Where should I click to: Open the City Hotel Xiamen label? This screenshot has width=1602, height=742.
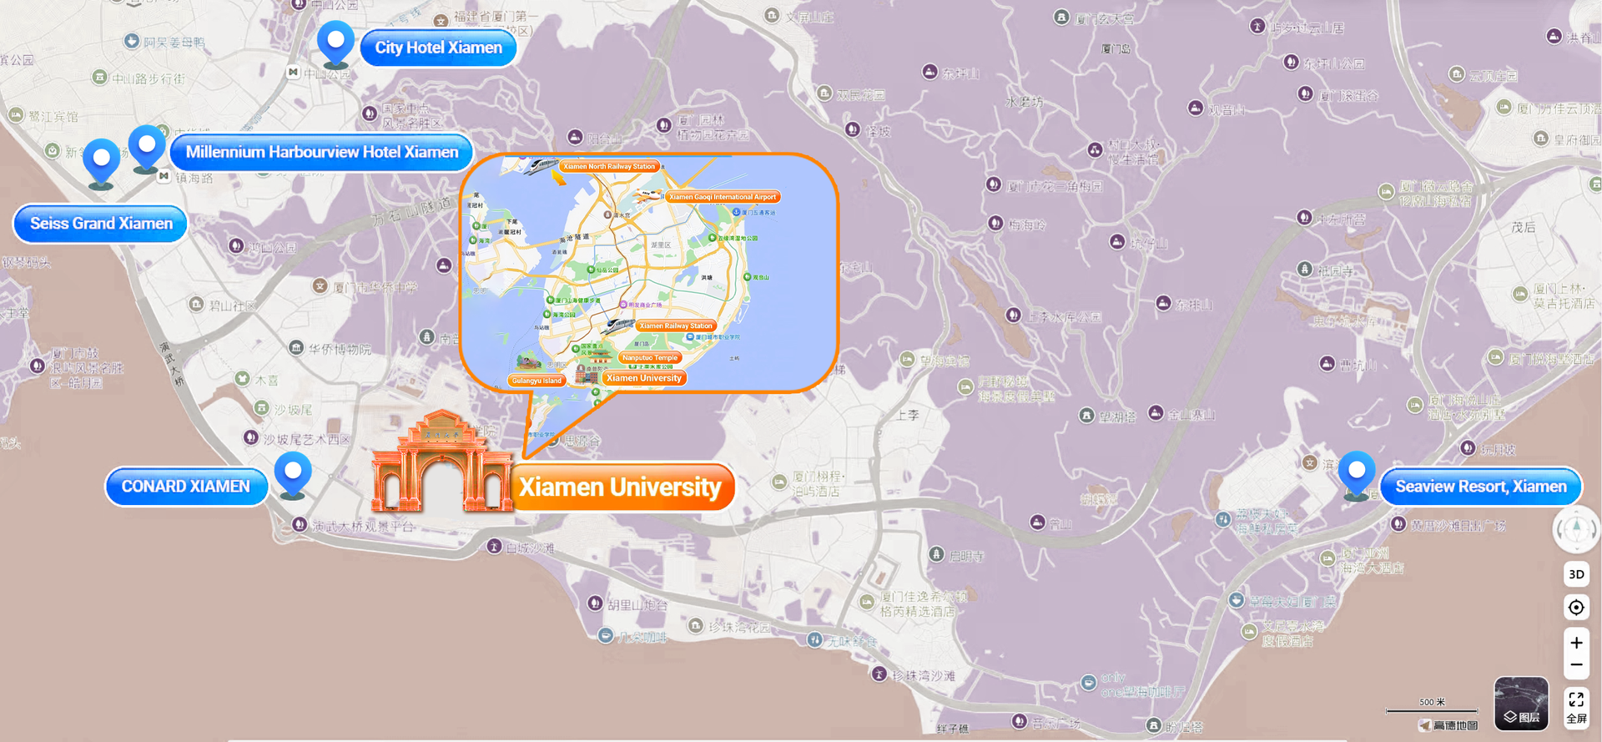coord(438,48)
